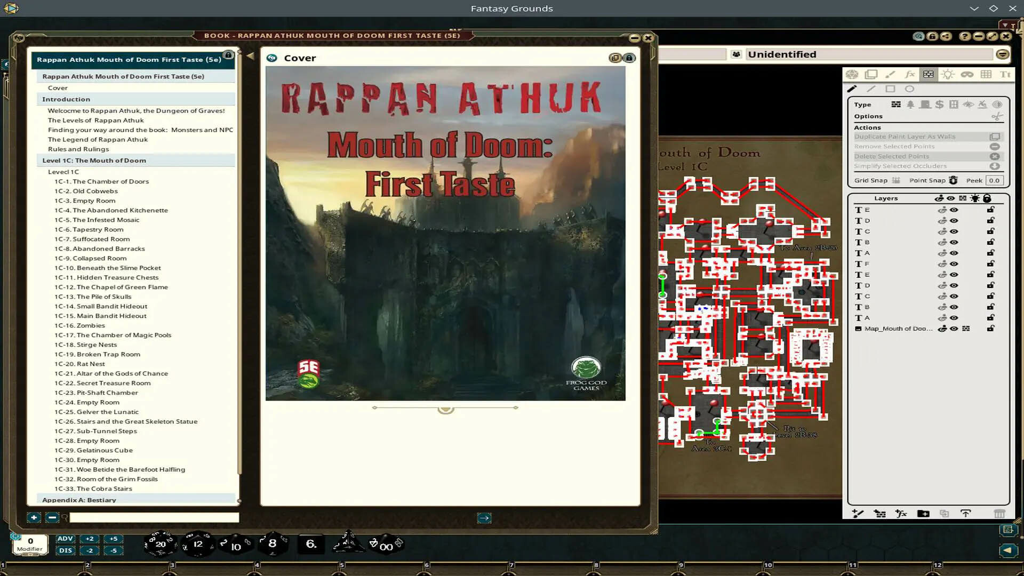The width and height of the screenshot is (1024, 576).
Task: Select the Paint brush tool in the image toolbar
Action: 889,74
